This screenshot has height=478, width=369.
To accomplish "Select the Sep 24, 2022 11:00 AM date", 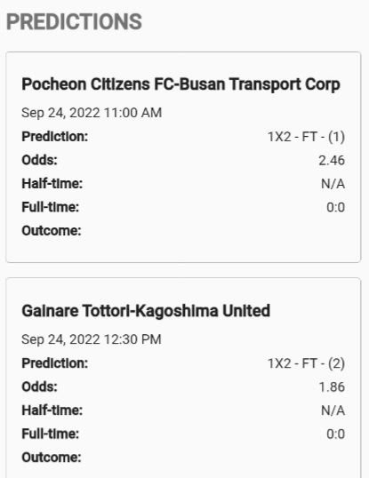I will click(x=92, y=113).
